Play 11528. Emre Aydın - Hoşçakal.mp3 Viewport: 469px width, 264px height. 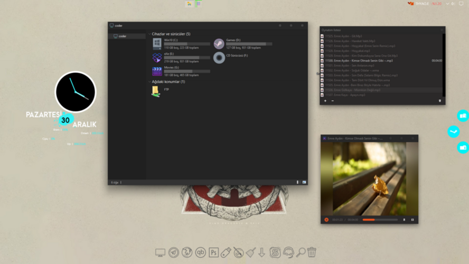click(381, 51)
